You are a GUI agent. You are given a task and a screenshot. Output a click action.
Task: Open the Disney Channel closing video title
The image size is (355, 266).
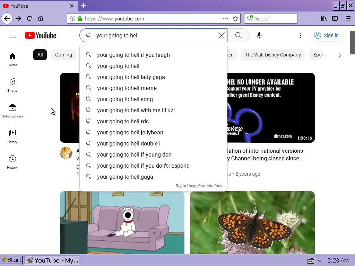tap(265, 155)
